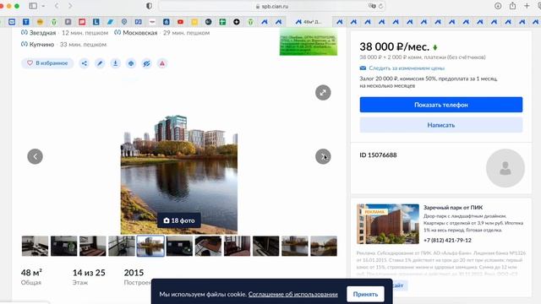The image size is (541, 304).
Task: Click ad phone number +7 (812) 421-79-12
Action: pos(447,240)
